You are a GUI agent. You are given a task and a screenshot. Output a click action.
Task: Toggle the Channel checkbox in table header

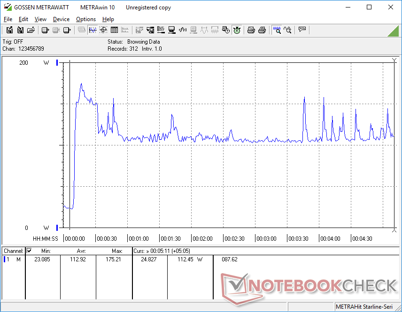pyautogui.click(x=29, y=251)
